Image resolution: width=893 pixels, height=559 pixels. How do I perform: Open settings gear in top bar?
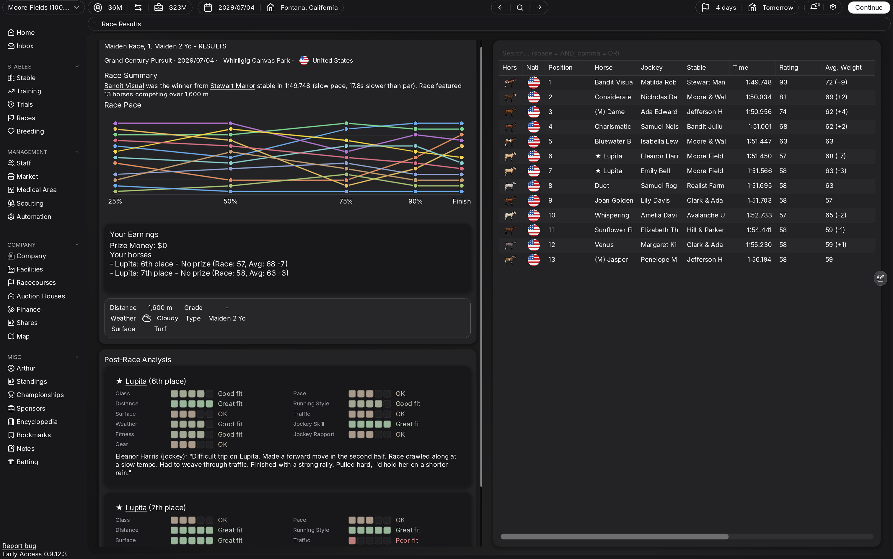(x=833, y=7)
